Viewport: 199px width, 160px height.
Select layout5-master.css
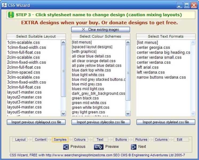[24, 112]
